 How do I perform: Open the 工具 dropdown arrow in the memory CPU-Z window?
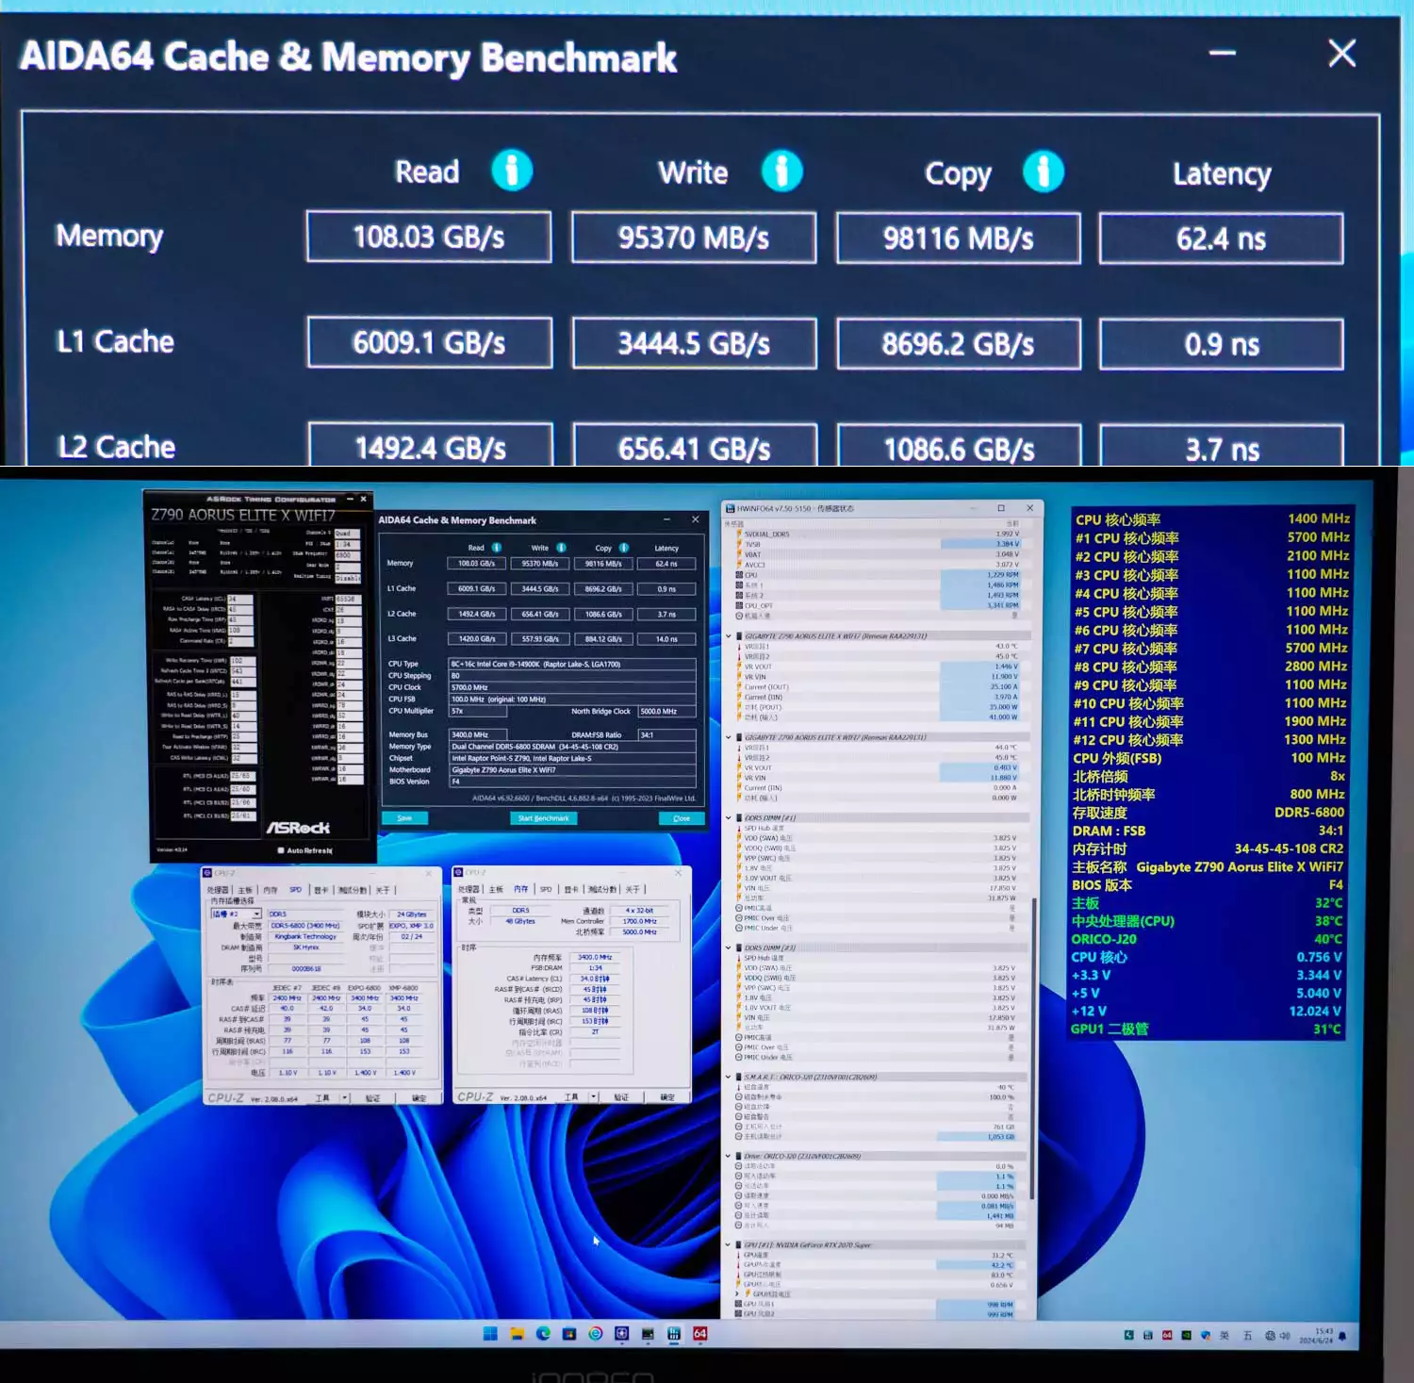tap(594, 1096)
